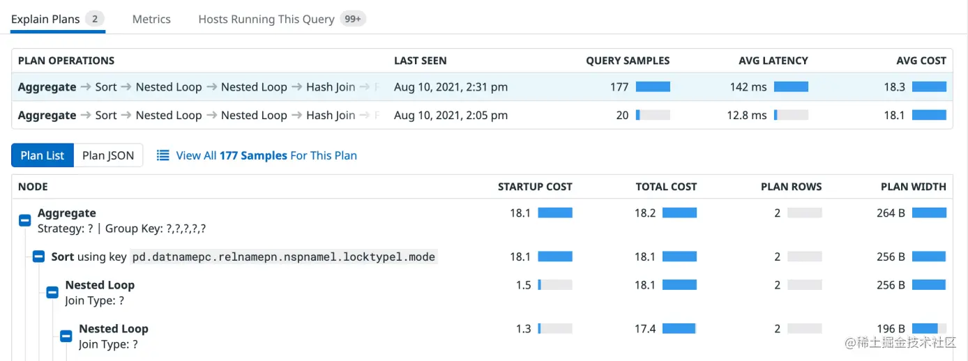The height and width of the screenshot is (361, 968).
Task: Select plan last seen at 2:31 pm
Action: [x=482, y=87]
